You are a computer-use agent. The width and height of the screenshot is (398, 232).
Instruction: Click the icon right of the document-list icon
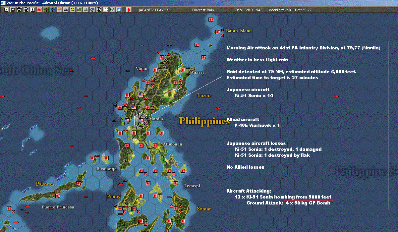(19, 10)
